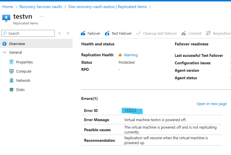Click the testvn replicated item icon

click(6, 18)
